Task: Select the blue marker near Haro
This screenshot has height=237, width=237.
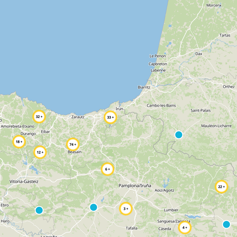Action: tap(39, 211)
